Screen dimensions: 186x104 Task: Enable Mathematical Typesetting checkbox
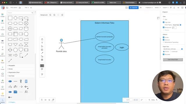tap(163, 42)
